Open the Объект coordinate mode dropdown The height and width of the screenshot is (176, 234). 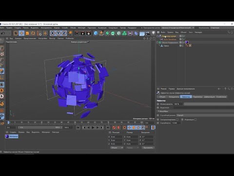117,148
